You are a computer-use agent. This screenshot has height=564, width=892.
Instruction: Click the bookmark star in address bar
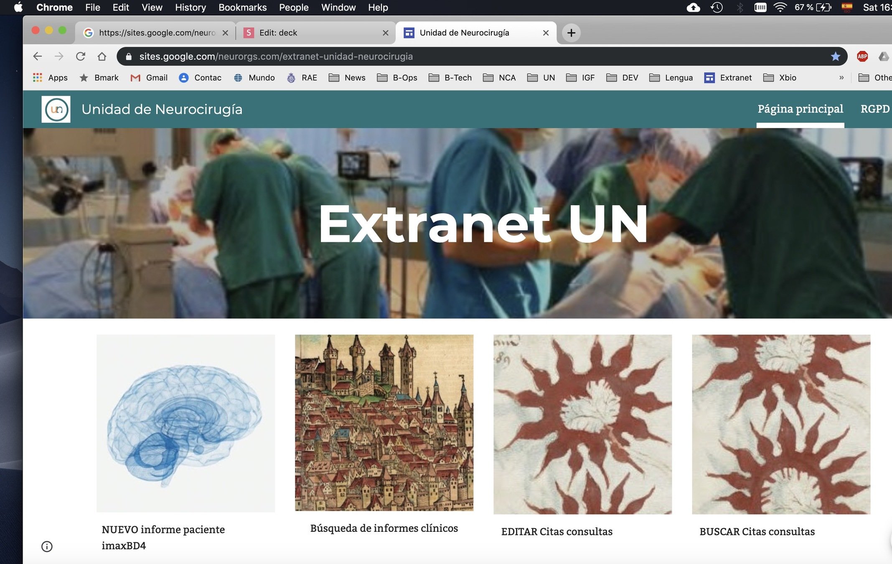tap(835, 56)
